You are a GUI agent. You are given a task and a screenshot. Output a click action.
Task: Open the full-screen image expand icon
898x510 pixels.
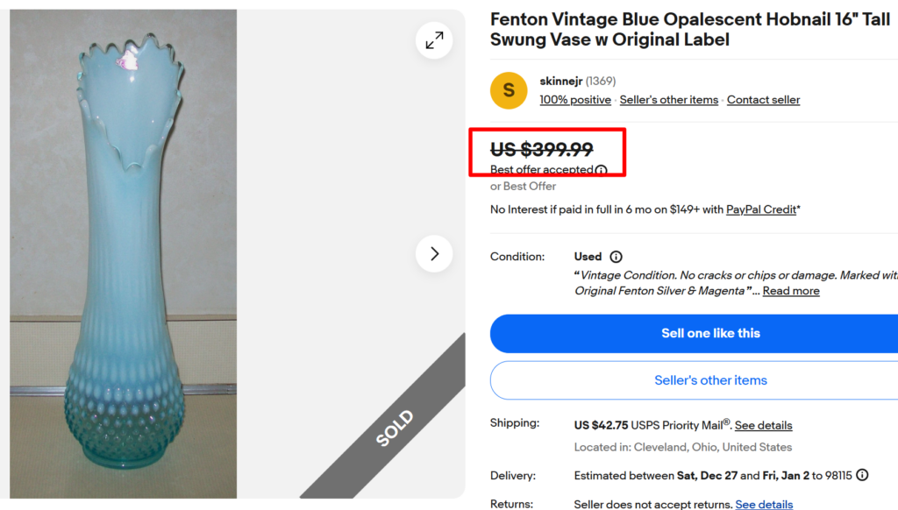tap(434, 40)
